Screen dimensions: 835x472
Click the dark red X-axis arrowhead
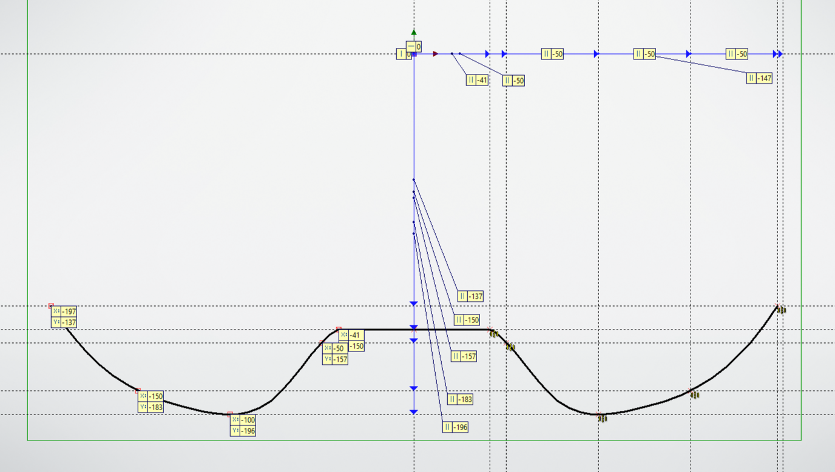[436, 54]
